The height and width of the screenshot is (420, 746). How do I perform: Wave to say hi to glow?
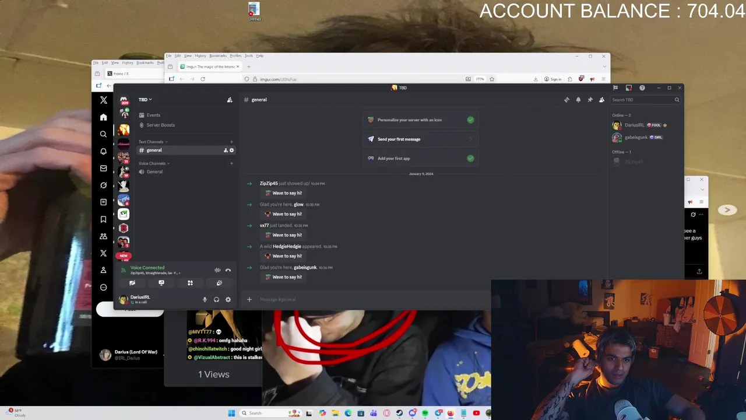[x=283, y=214]
